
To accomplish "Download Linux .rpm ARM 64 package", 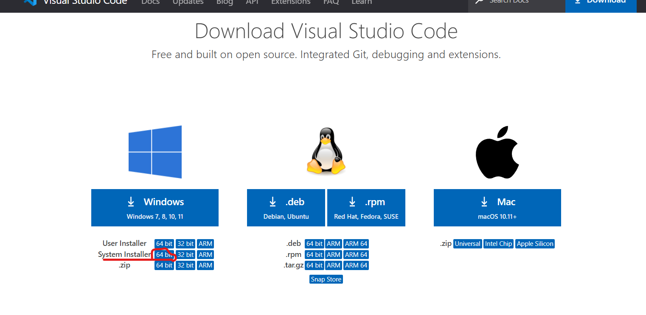I will coord(356,255).
